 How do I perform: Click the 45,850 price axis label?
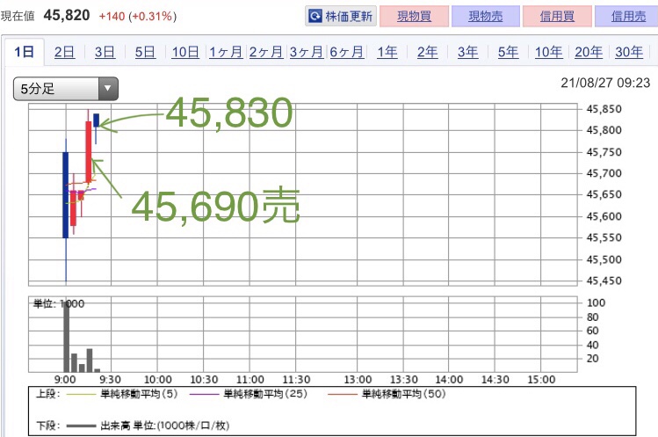(x=604, y=109)
